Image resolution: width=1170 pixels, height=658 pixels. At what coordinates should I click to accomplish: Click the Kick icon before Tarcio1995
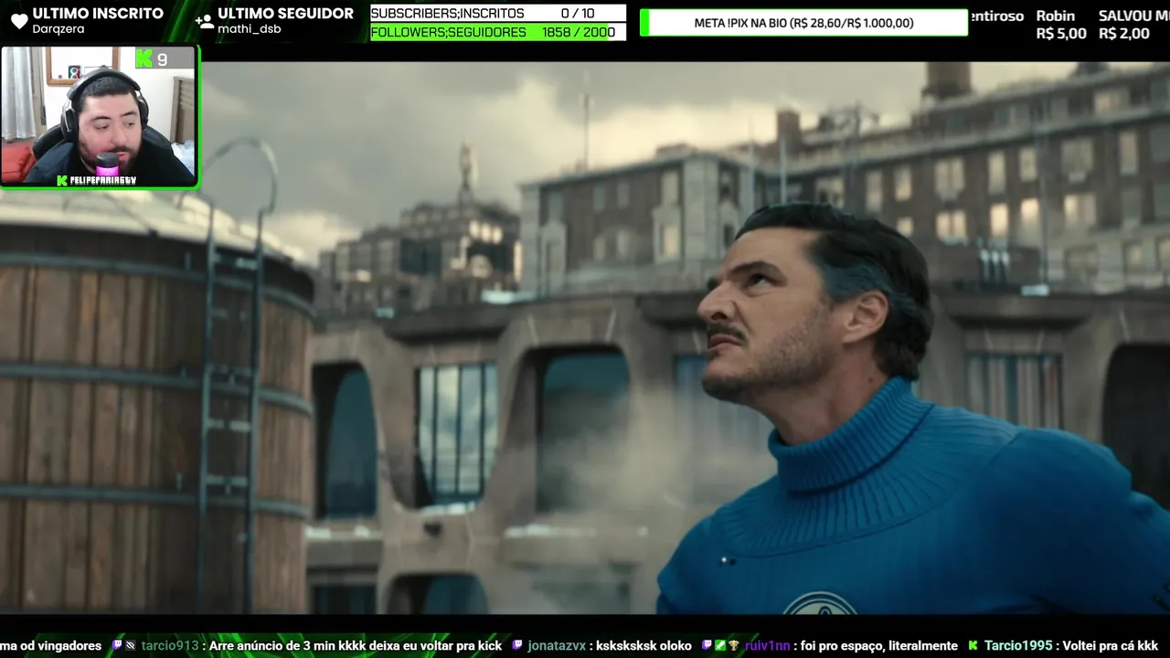click(973, 645)
